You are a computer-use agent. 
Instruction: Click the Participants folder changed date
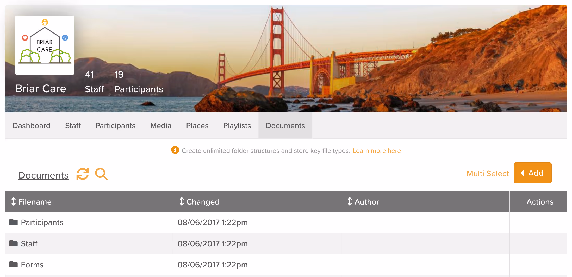[213, 222]
